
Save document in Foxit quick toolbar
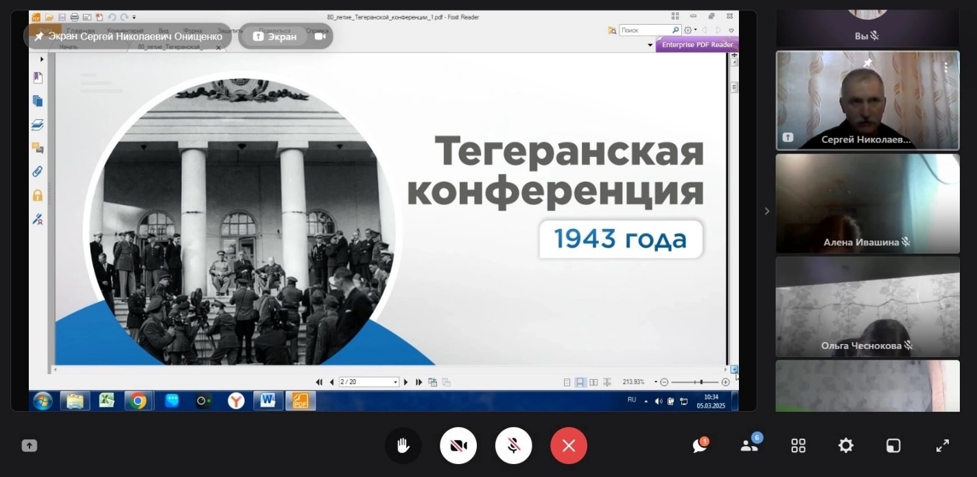[x=62, y=17]
